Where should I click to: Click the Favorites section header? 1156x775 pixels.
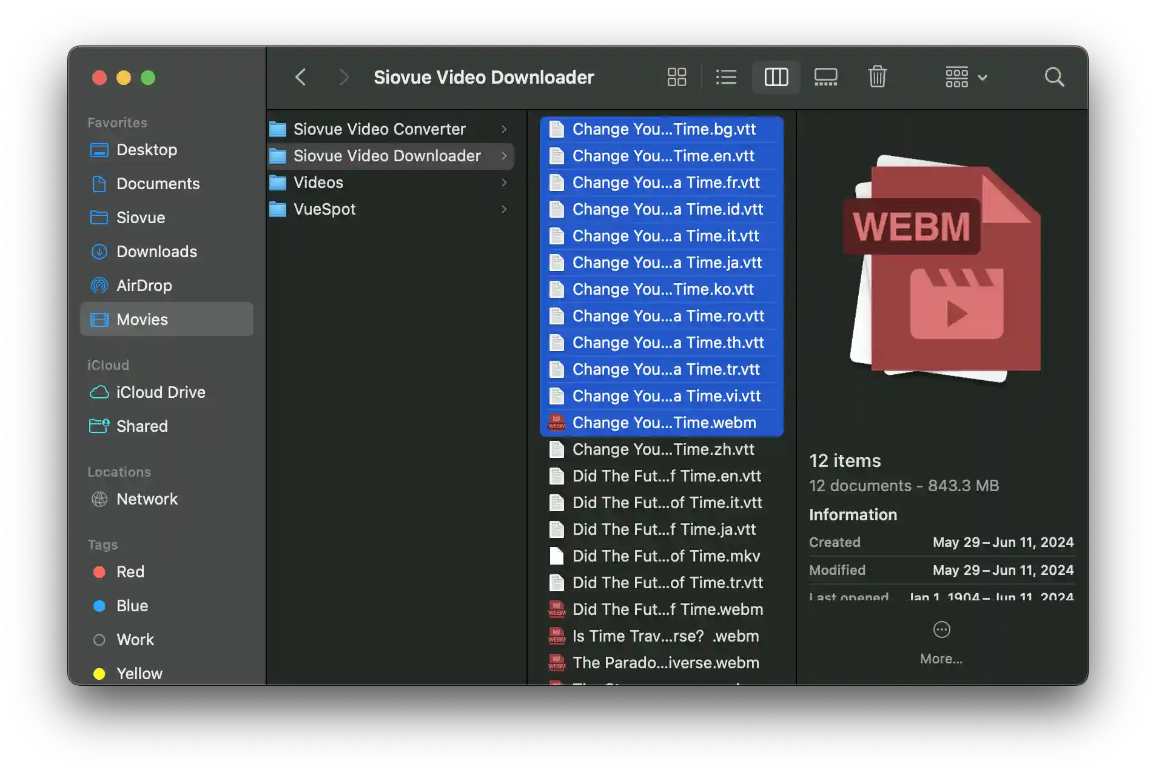point(117,122)
